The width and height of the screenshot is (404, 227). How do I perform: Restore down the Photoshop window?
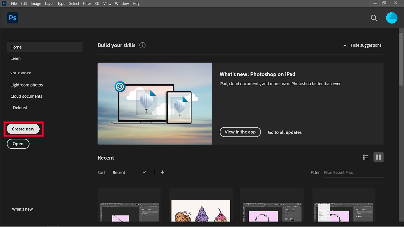click(x=384, y=3)
